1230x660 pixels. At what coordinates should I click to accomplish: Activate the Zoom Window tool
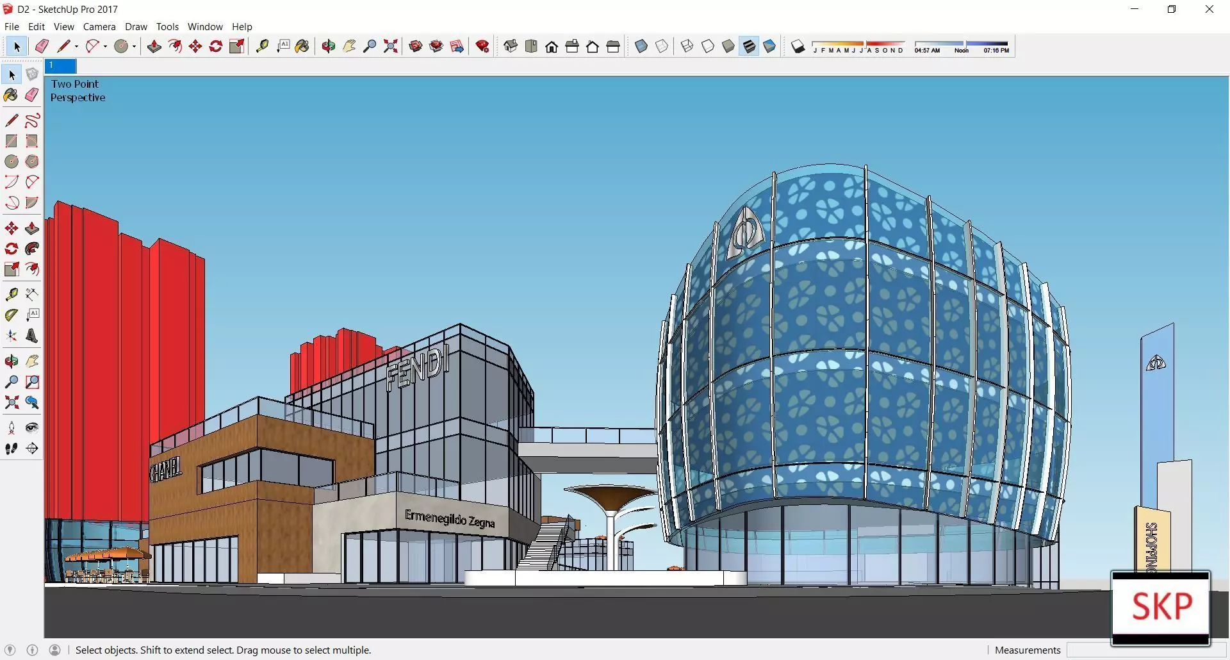[x=32, y=382]
